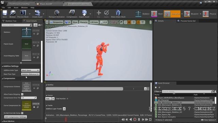Collapse the Additive Settings section
This screenshot has width=218, height=123.
pos(2,66)
